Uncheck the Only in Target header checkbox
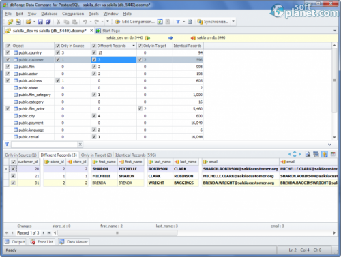Image resolution: width=341 pixels, height=257 pixels. point(140,46)
